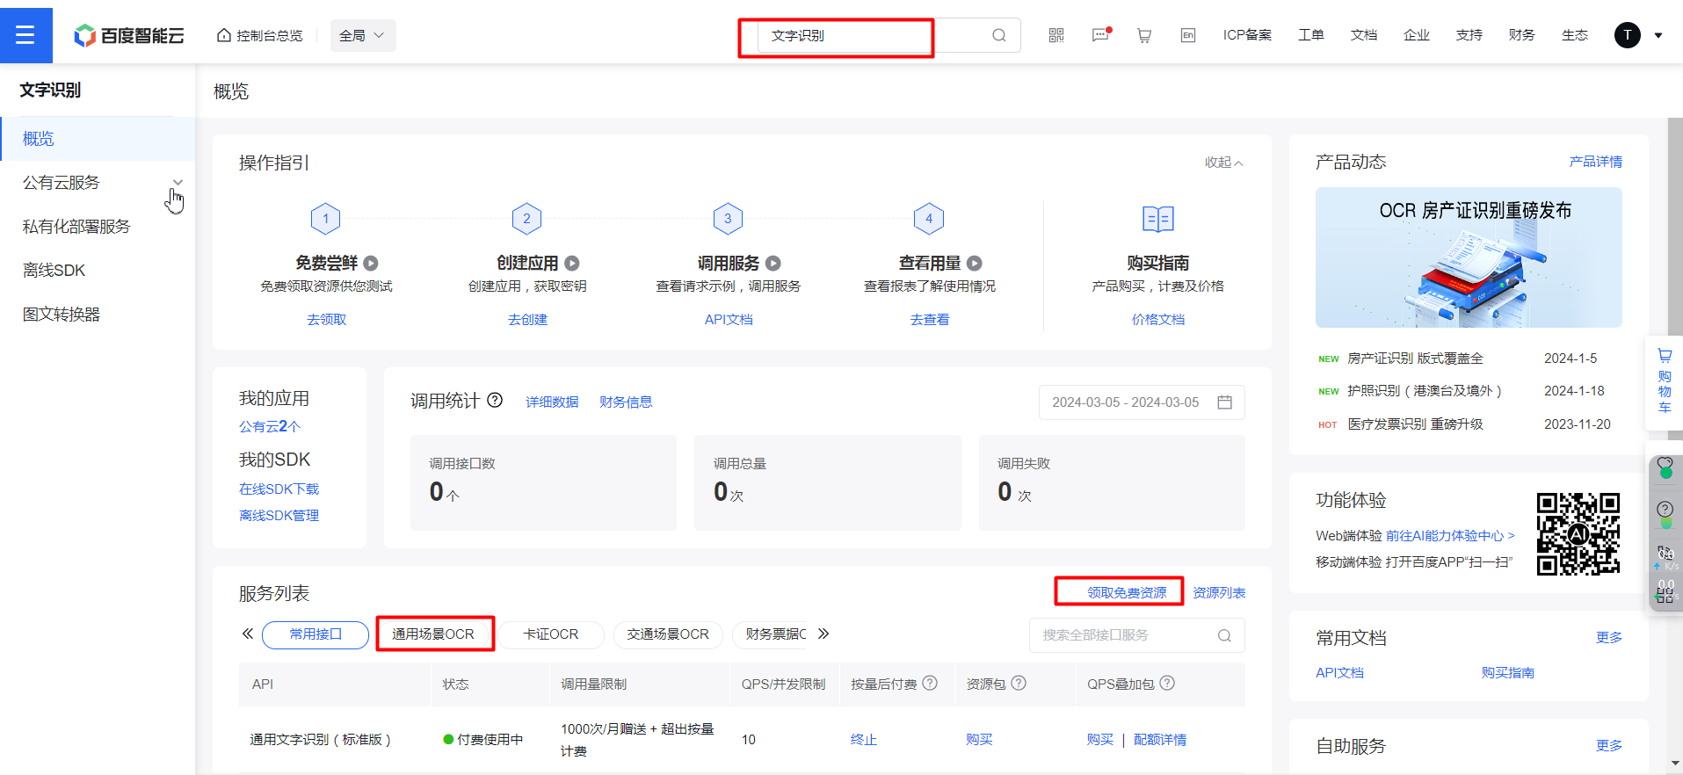Select the 交通场景OCR tab
Image resolution: width=1683 pixels, height=775 pixels.
668,634
